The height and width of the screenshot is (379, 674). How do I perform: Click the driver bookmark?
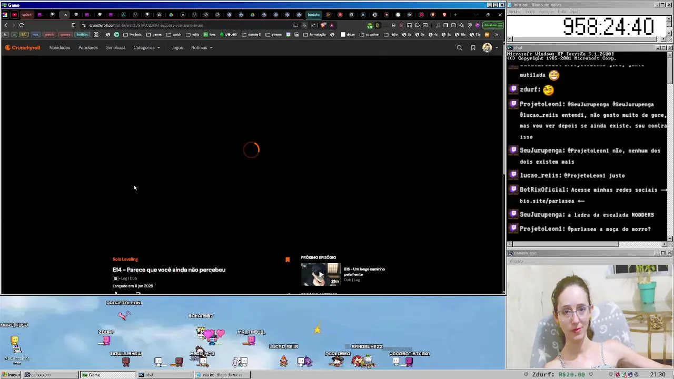349,35
